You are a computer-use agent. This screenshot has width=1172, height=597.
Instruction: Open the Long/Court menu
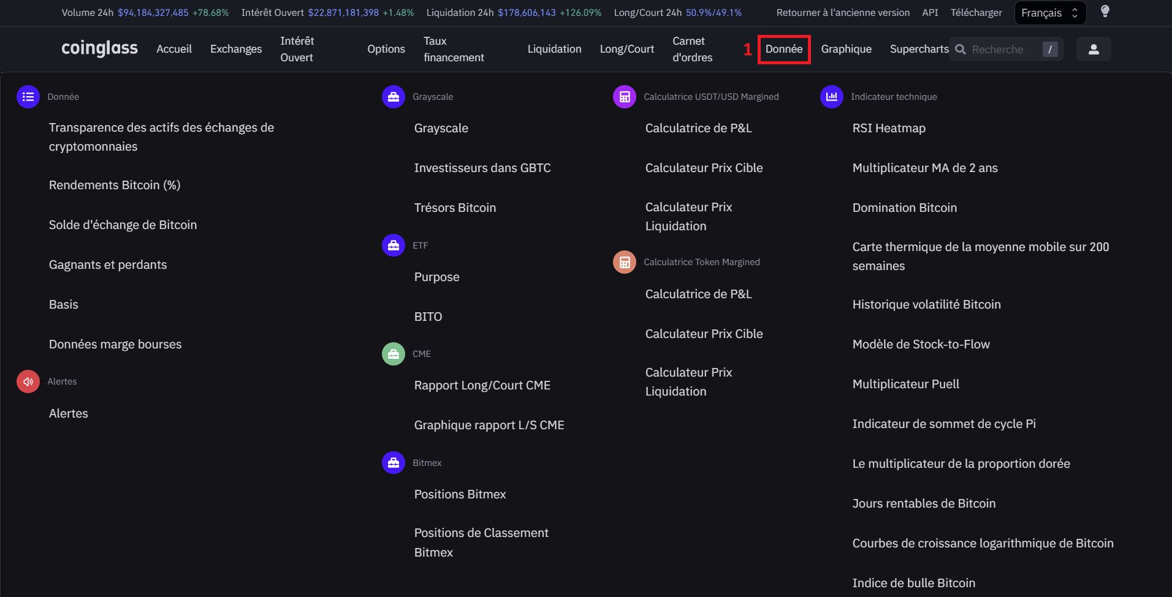pyautogui.click(x=627, y=49)
